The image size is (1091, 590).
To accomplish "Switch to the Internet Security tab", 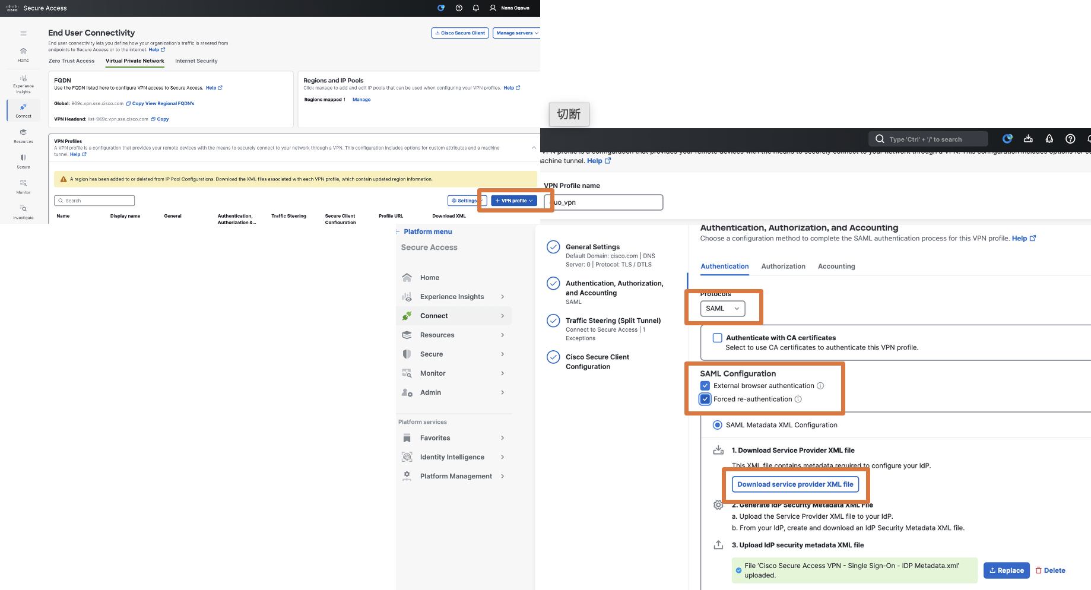I will pyautogui.click(x=196, y=61).
